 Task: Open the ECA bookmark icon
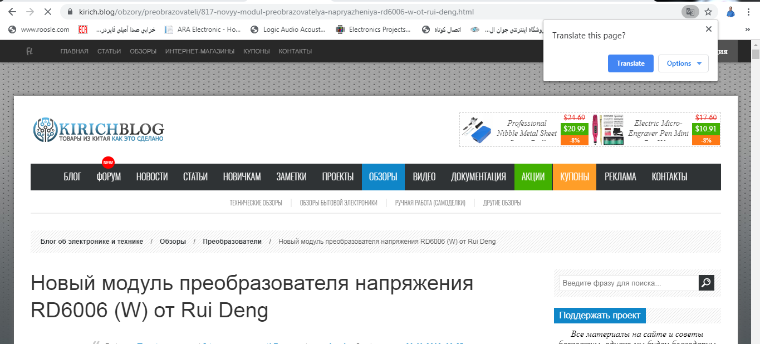83,30
